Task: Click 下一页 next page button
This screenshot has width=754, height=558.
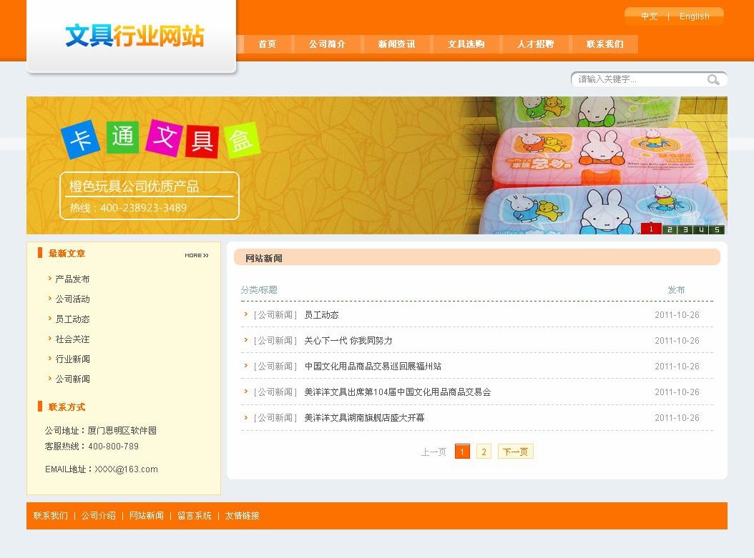Action: point(515,452)
